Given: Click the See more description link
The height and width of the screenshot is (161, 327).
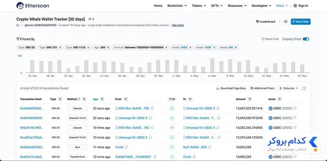Looking at the screenshot, I should coord(178,25).
